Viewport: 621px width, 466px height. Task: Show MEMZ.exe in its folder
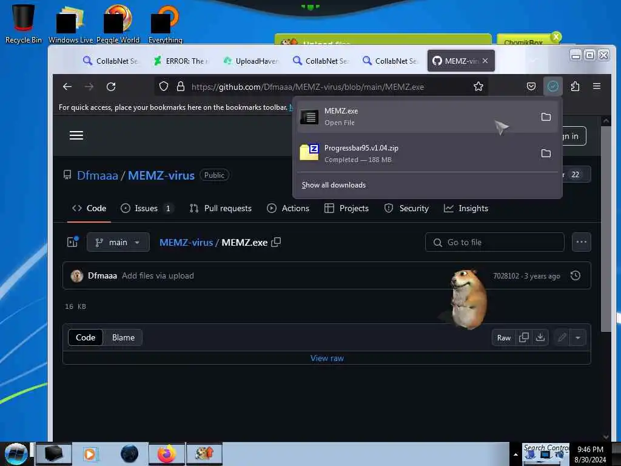coord(546,116)
